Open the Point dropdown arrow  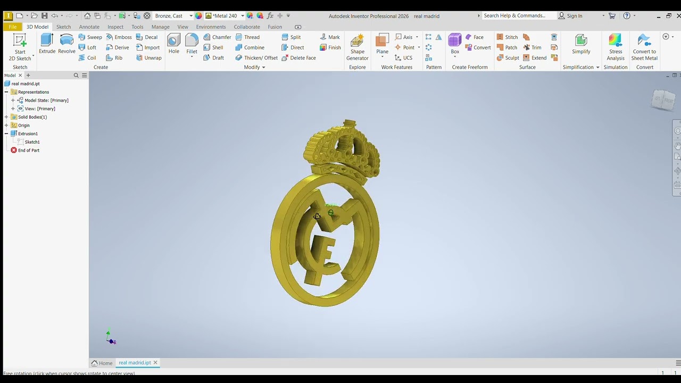click(x=419, y=47)
